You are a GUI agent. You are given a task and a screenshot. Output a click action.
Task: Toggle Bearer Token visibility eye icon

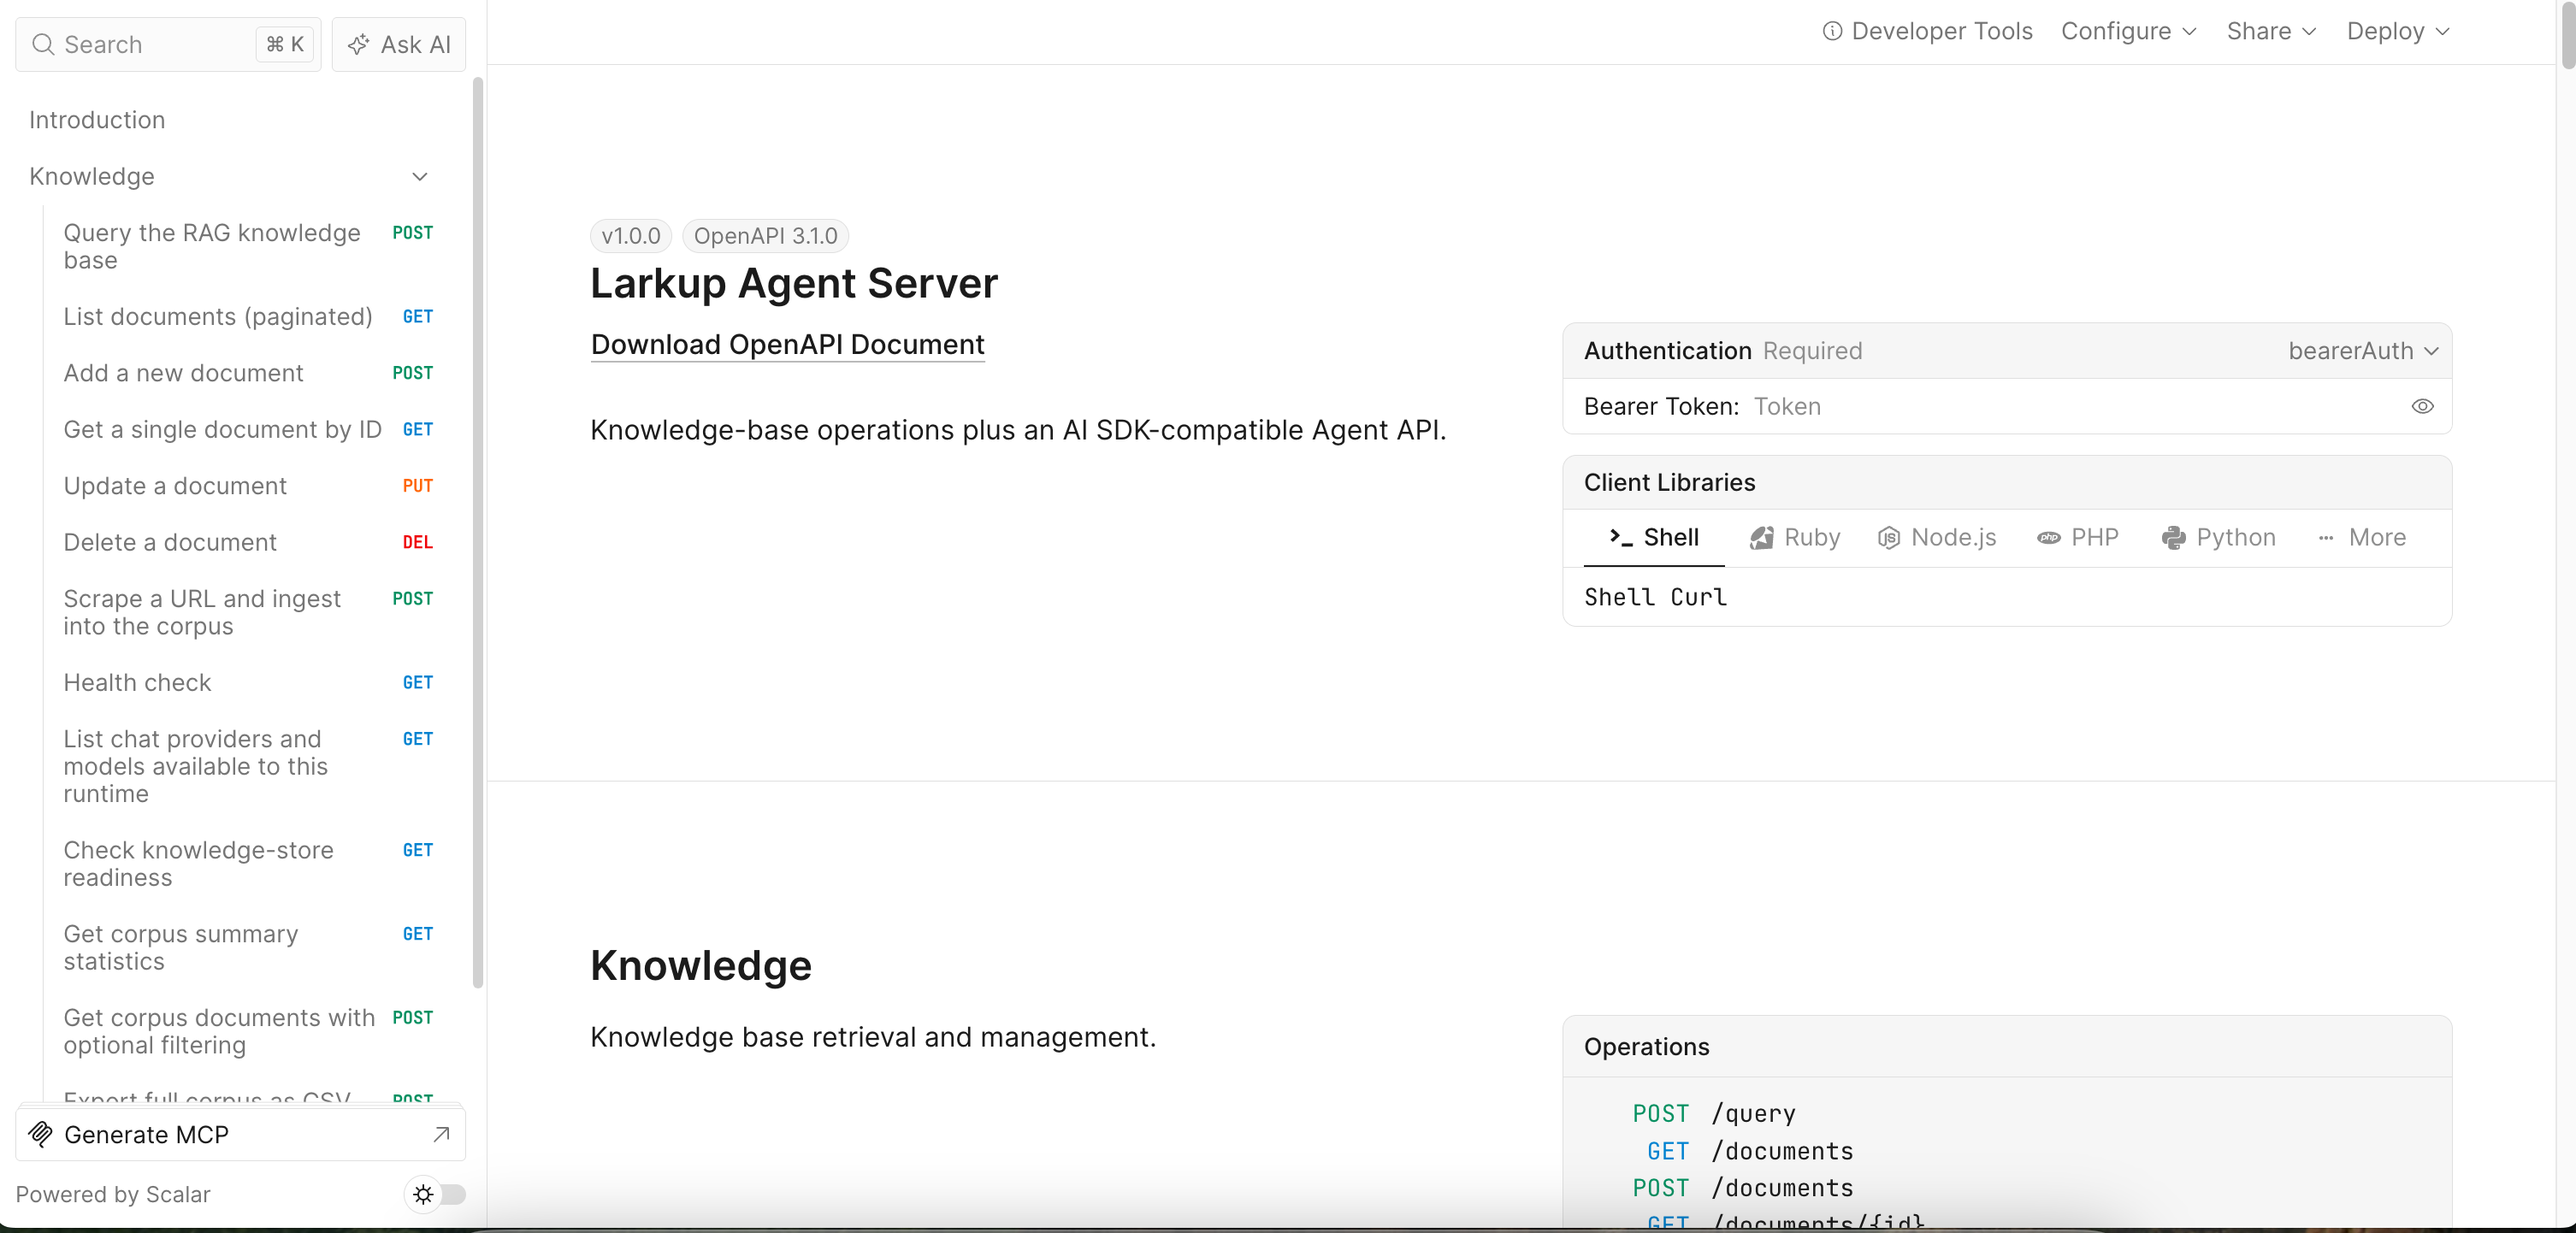[2422, 406]
